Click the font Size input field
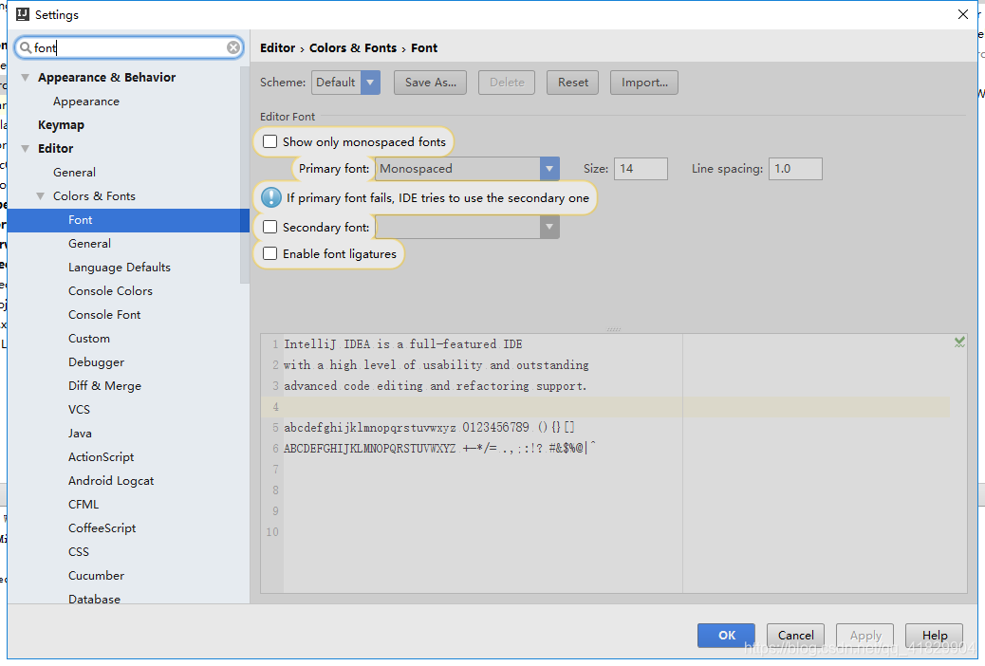This screenshot has height=666, width=985. pyautogui.click(x=641, y=168)
